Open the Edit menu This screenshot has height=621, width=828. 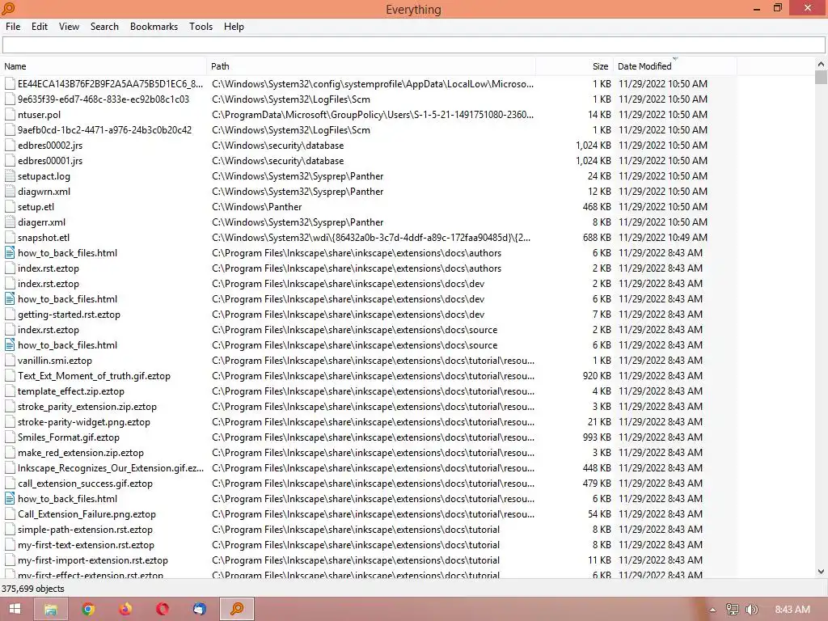40,27
